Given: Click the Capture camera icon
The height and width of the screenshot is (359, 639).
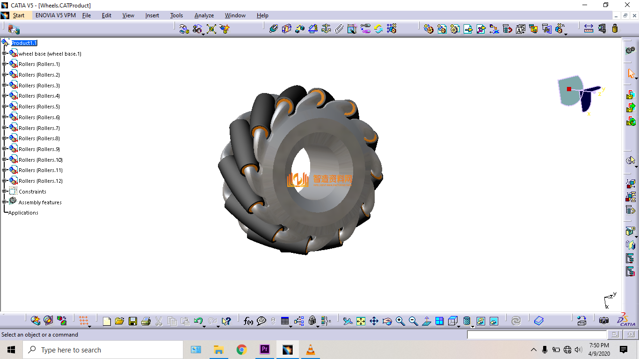Looking at the screenshot, I should click(604, 321).
